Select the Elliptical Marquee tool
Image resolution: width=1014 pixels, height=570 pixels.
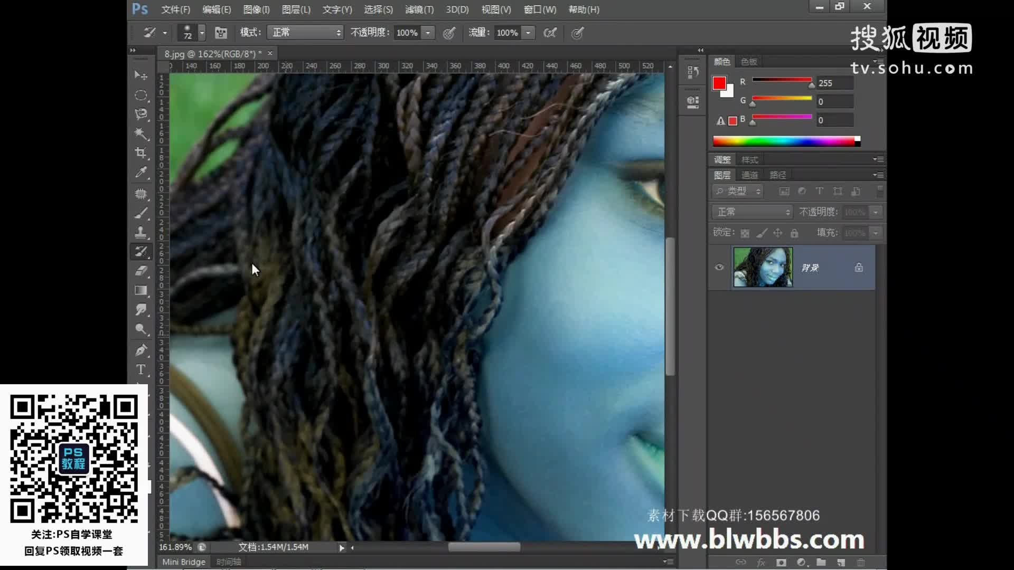[x=141, y=95]
